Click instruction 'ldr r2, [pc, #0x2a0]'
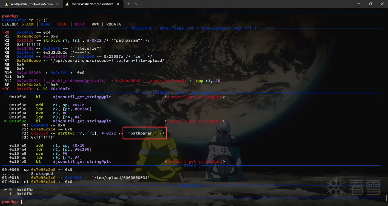The width and height of the screenshot is (388, 206). coord(64,109)
